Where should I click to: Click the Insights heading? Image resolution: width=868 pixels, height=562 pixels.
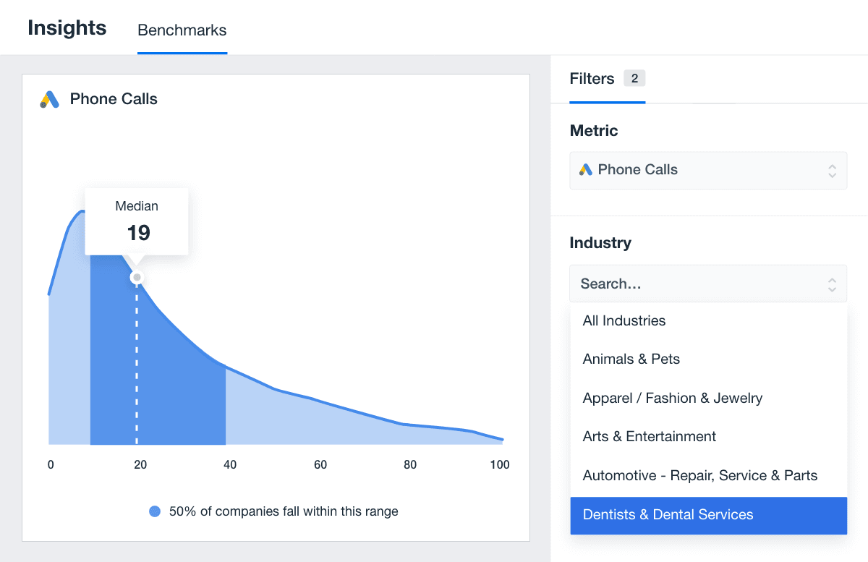(x=67, y=28)
